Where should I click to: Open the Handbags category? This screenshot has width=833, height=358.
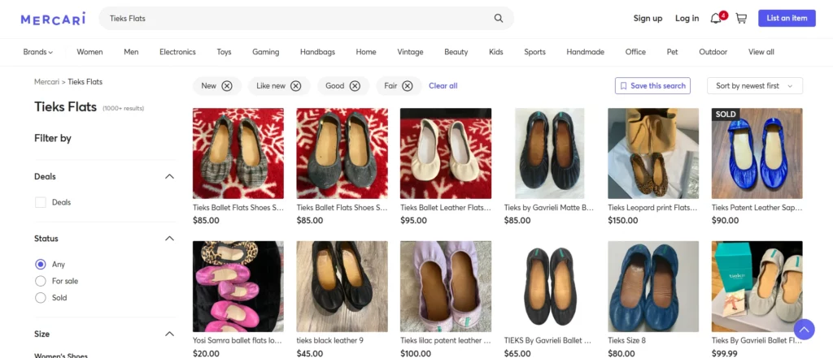click(318, 52)
